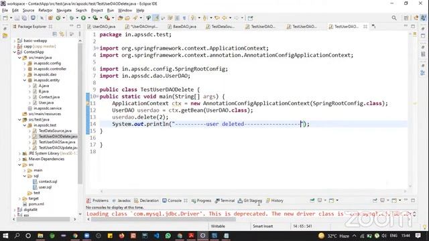Image resolution: width=429 pixels, height=241 pixels.
Task: Expand the in.apssdc.config package
Action: pyautogui.click(x=25, y=64)
